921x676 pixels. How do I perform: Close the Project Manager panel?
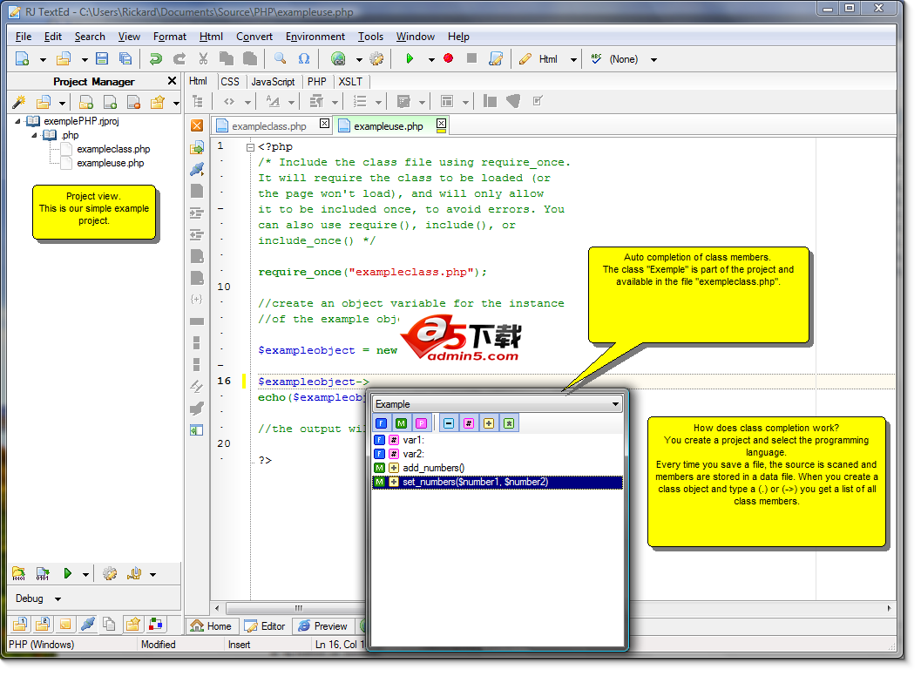point(172,81)
